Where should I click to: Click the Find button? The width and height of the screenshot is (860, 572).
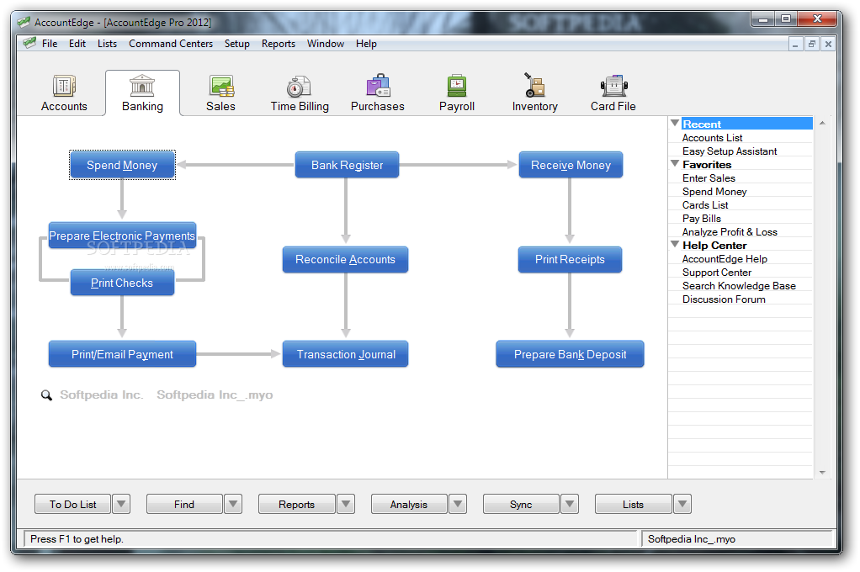(x=184, y=504)
